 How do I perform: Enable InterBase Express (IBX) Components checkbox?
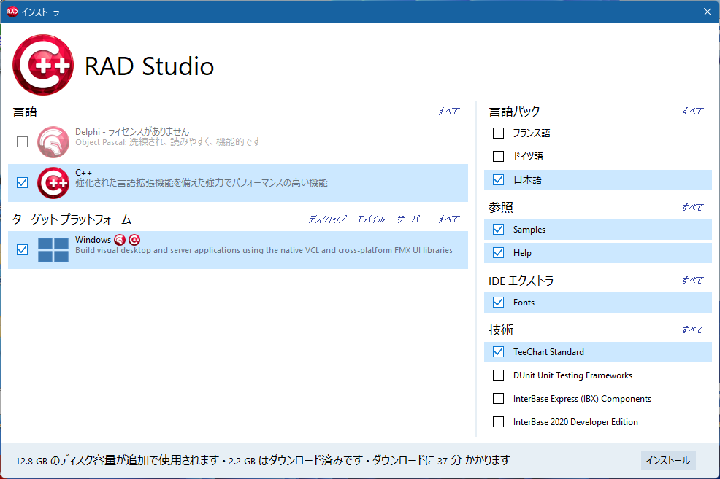[x=498, y=398]
